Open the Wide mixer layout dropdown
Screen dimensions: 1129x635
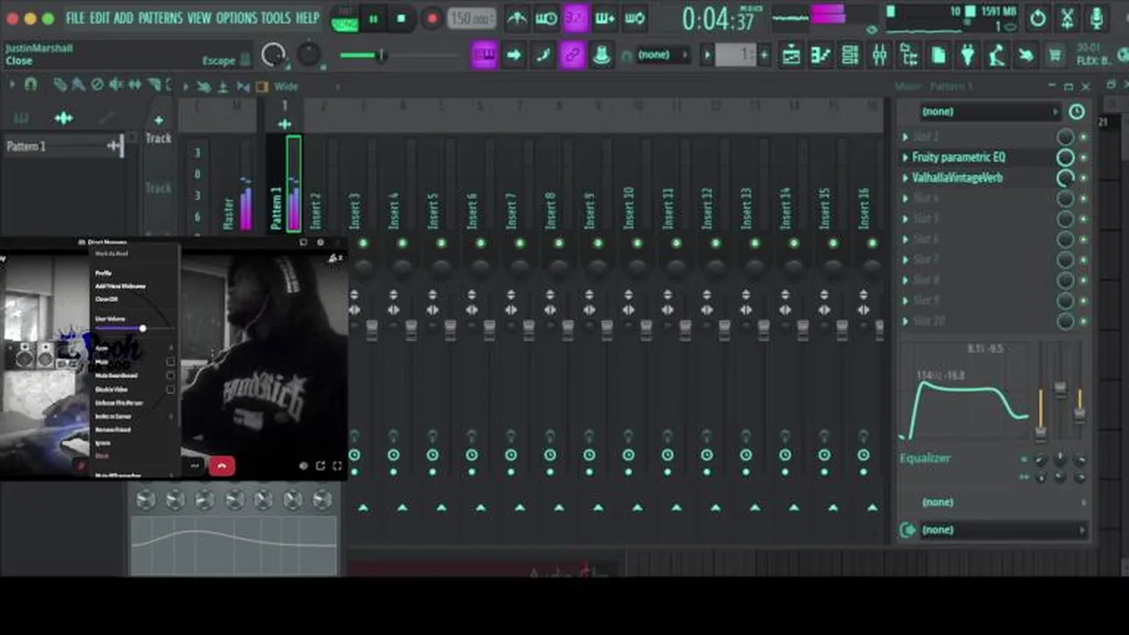tap(286, 86)
